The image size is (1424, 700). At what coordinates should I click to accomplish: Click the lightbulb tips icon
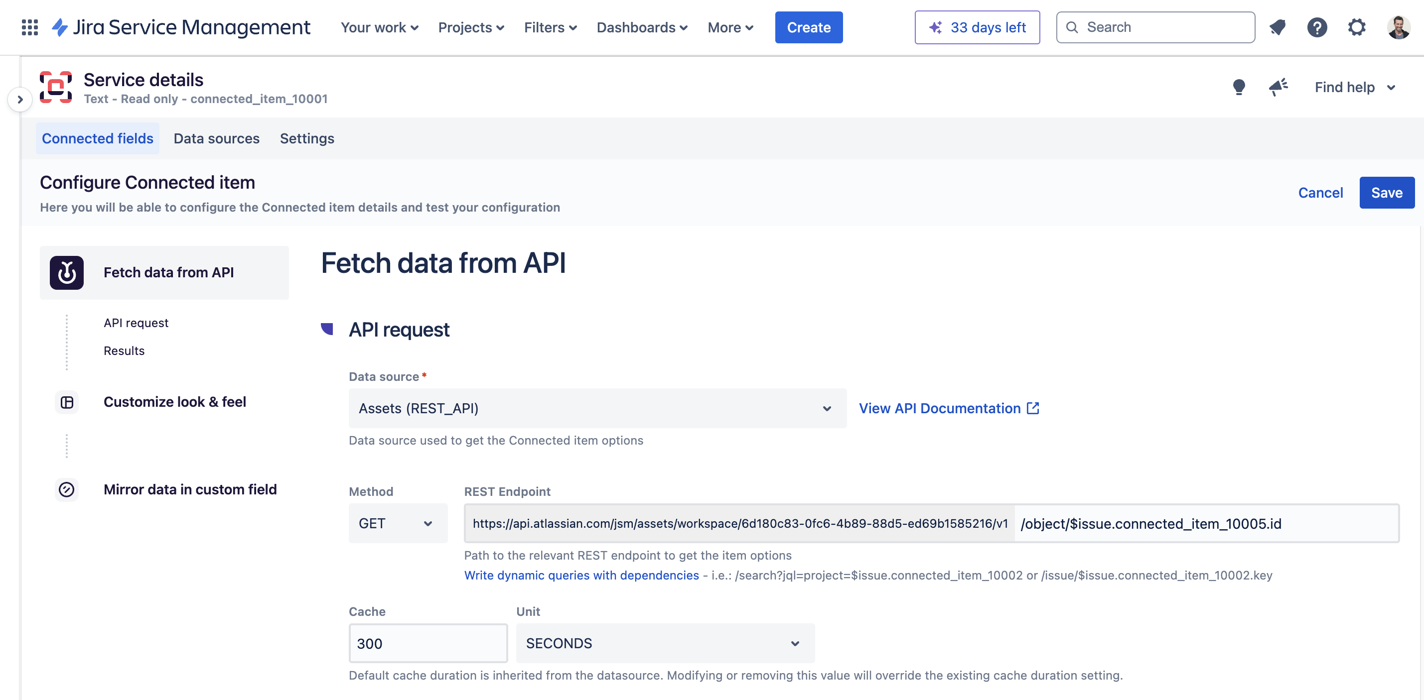point(1239,87)
